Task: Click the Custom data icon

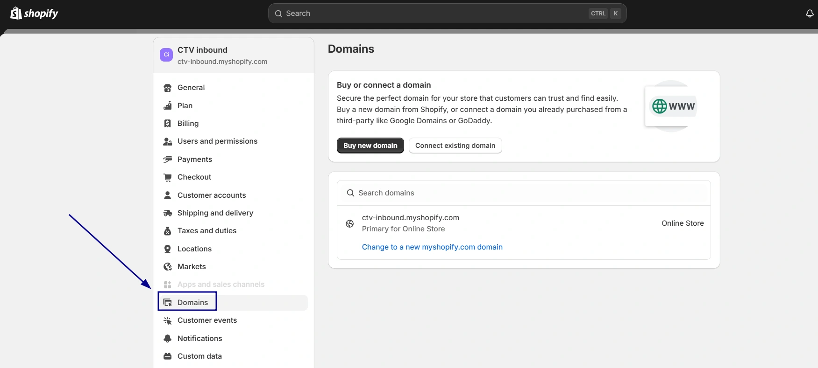Action: 167,356
